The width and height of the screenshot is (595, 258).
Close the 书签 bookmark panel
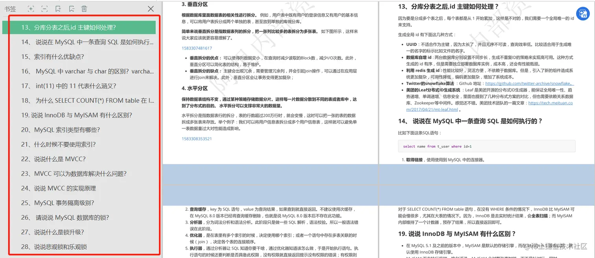pos(150,9)
